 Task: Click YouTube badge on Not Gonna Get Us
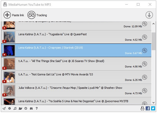4,81
